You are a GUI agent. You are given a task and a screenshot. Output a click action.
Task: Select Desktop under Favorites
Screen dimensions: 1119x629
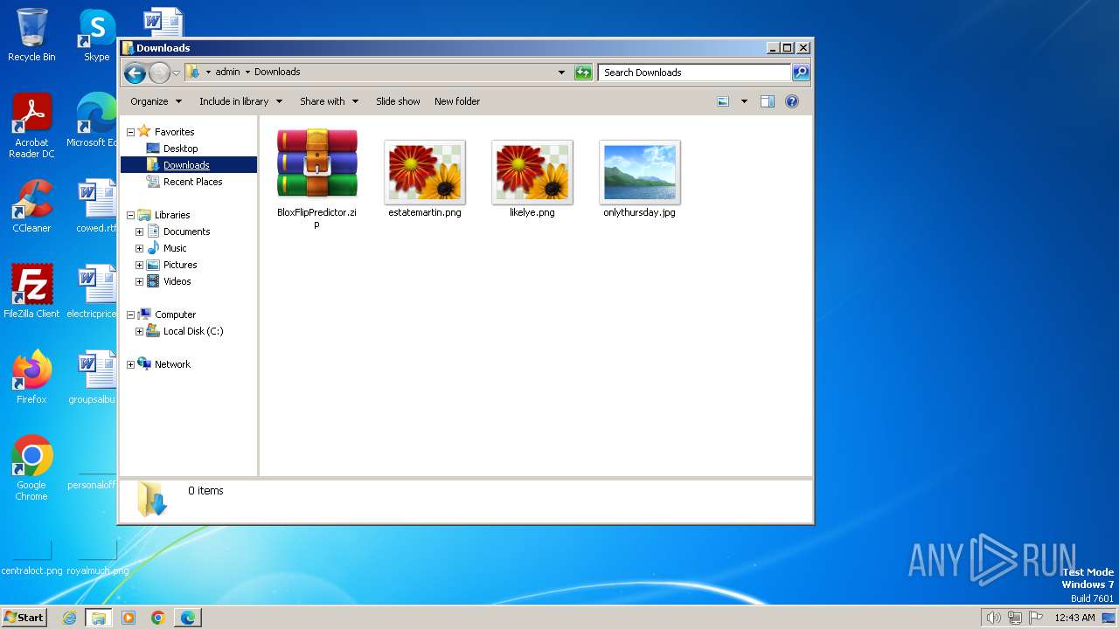pyautogui.click(x=180, y=149)
